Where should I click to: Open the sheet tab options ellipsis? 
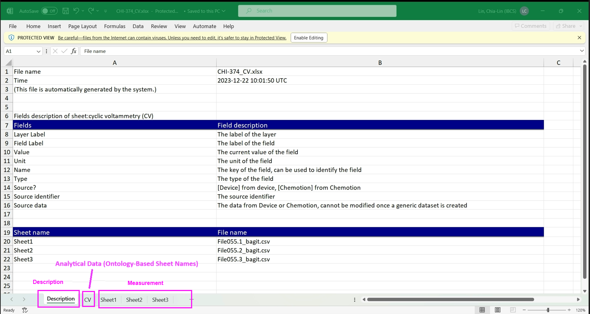point(354,299)
